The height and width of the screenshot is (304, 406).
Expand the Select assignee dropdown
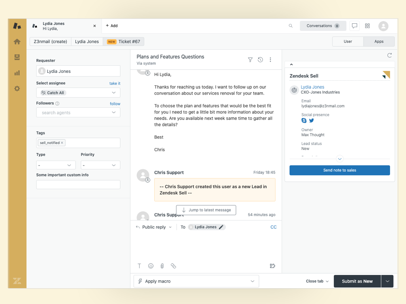[x=78, y=93]
